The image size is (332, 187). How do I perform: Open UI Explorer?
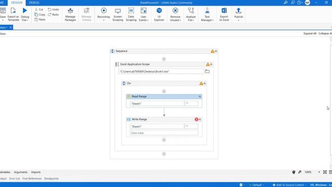tap(159, 15)
